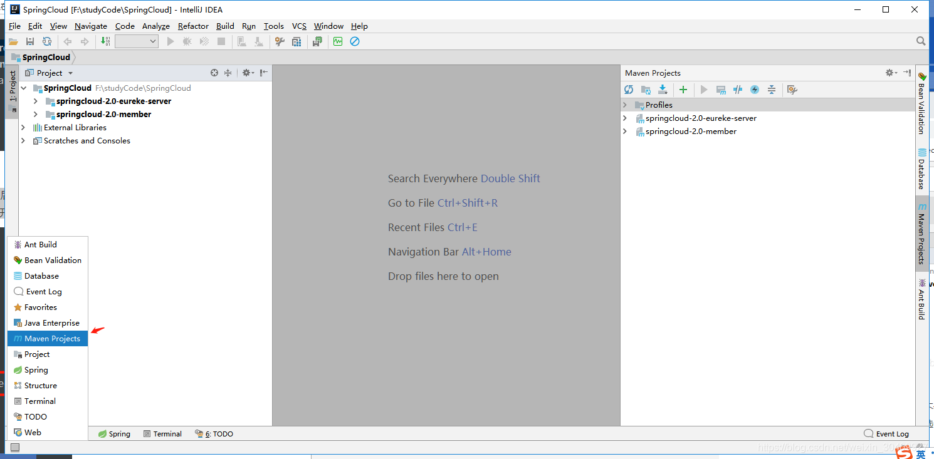
Task: Click the Debug bug icon
Action: 187,41
